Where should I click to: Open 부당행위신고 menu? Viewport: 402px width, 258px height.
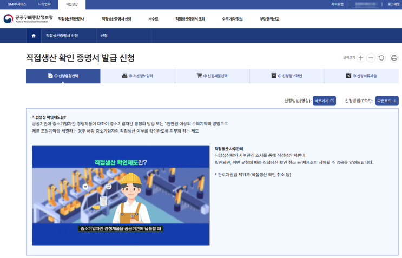coord(269,19)
